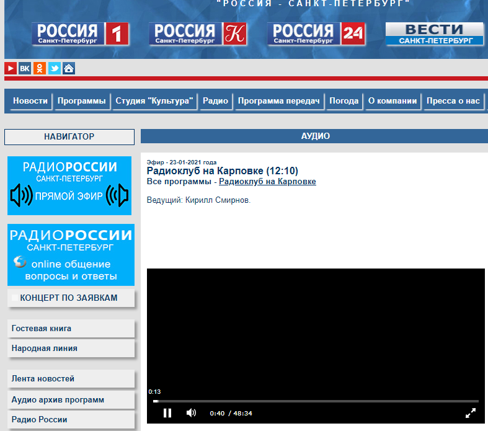Open the YouTube social icon
This screenshot has width=488, height=431.
(x=11, y=68)
